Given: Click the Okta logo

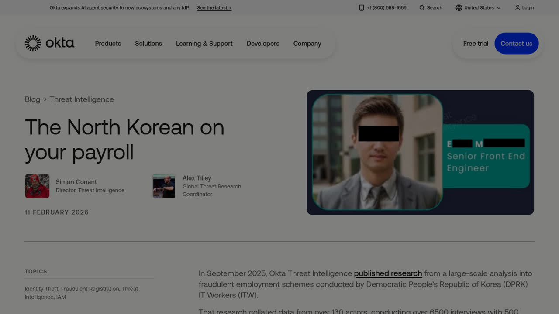Looking at the screenshot, I should pyautogui.click(x=49, y=43).
